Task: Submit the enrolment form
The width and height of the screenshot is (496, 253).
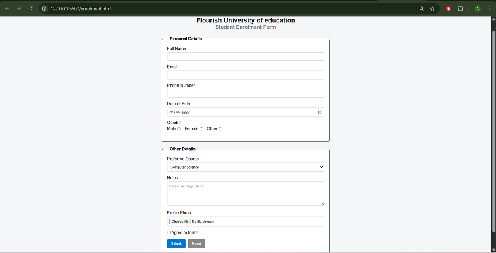Action: (176, 243)
